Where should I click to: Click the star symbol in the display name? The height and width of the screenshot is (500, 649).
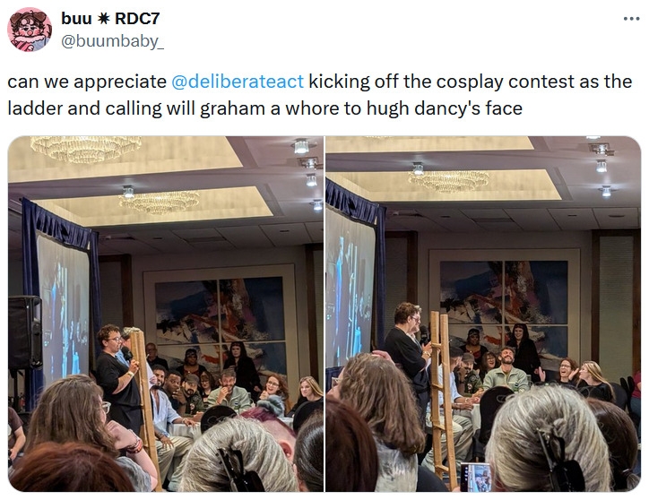[x=105, y=19]
